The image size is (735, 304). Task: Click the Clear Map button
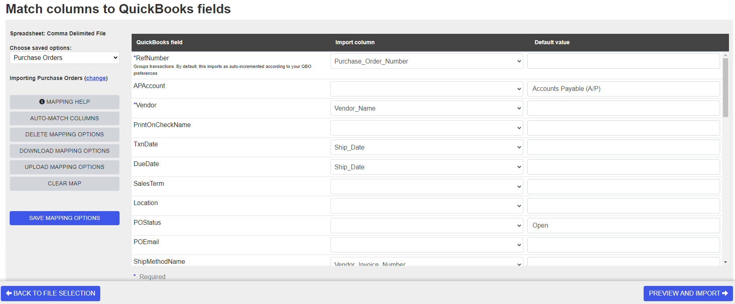pyautogui.click(x=64, y=183)
